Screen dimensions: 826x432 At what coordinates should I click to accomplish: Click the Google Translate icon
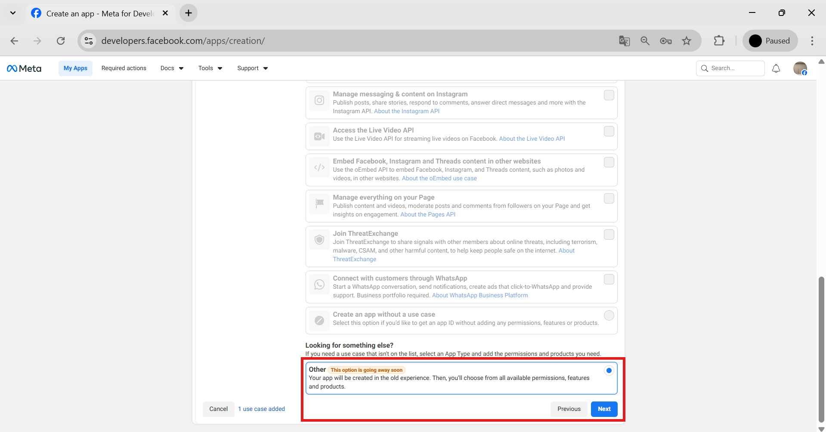coord(624,41)
